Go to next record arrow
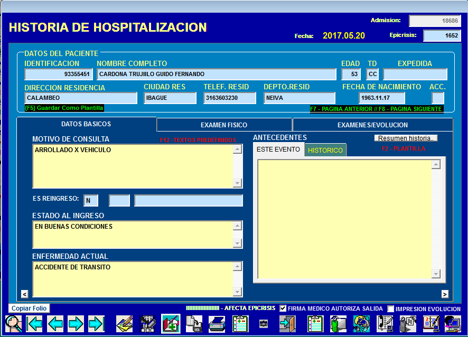The width and height of the screenshot is (468, 337). (76, 324)
